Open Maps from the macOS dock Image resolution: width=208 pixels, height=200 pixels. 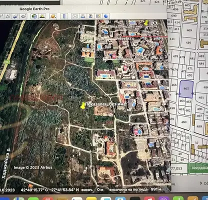(x=18, y=198)
